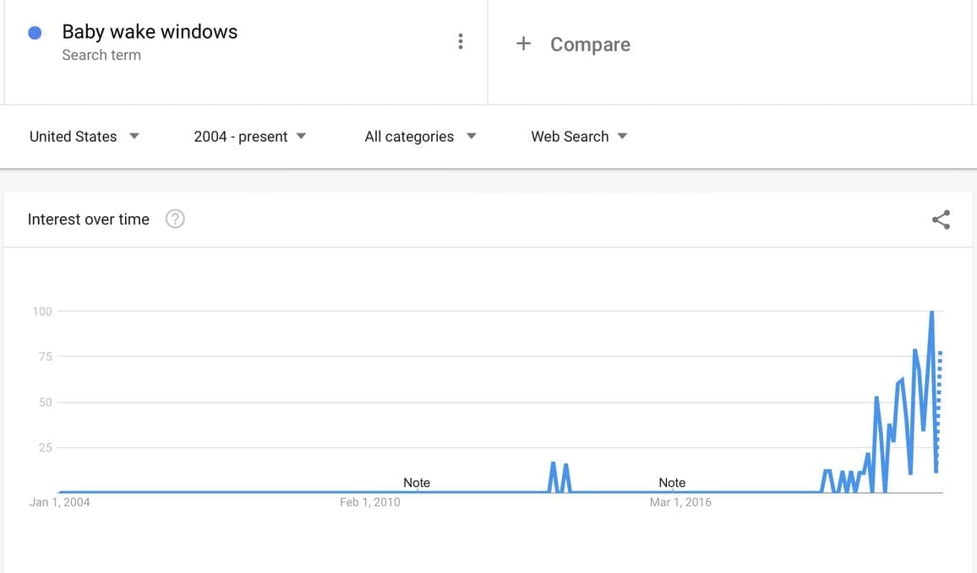This screenshot has width=977, height=573.
Task: Click the plus icon beside Compare
Action: tap(523, 44)
